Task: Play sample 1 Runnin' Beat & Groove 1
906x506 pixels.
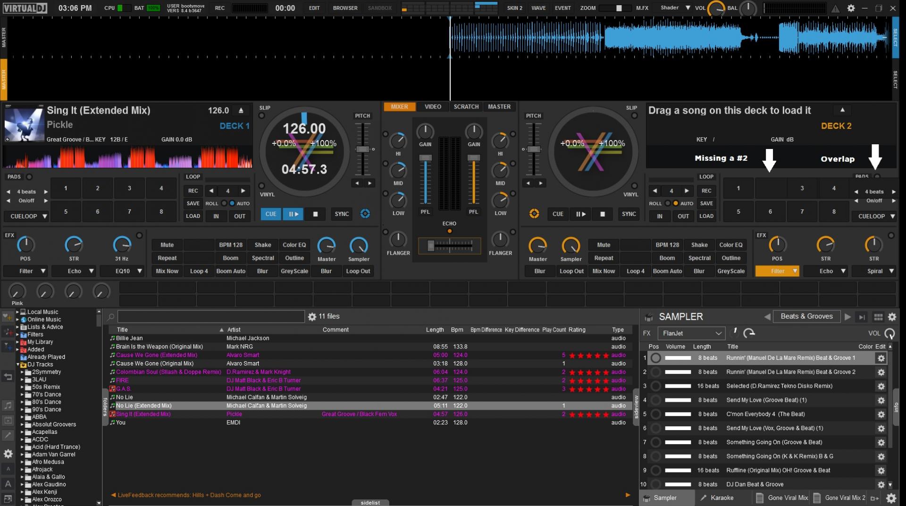Action: click(x=655, y=358)
